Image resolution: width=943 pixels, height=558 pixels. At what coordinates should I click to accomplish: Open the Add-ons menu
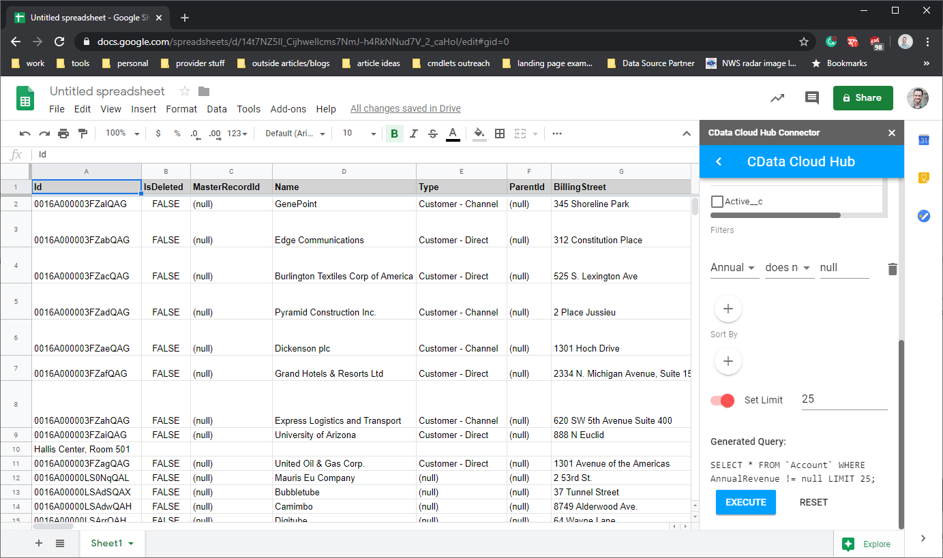(288, 109)
